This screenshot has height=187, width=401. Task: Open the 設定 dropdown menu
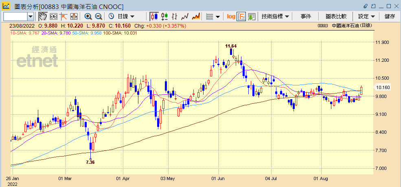click(x=366, y=17)
